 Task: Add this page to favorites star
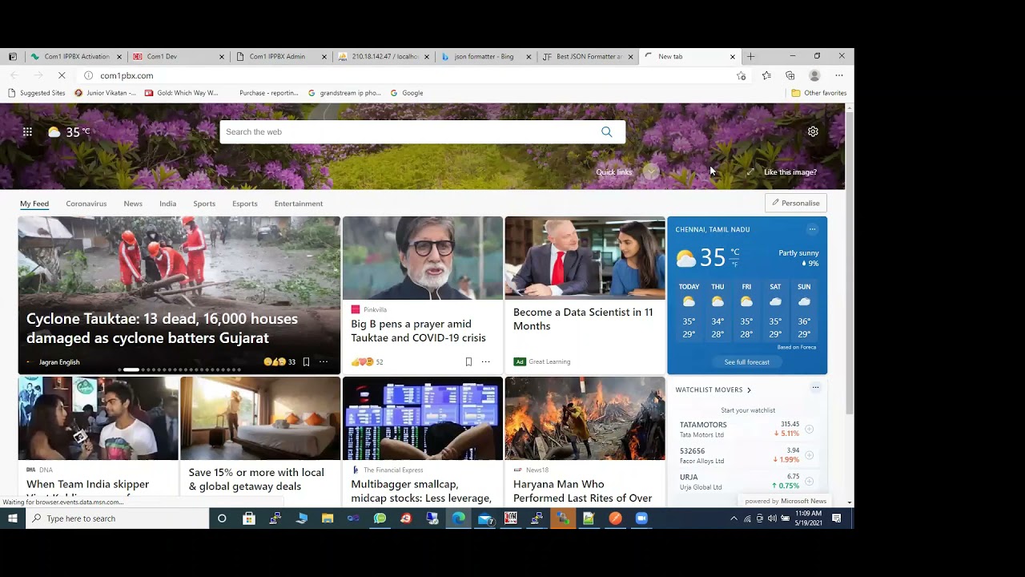(x=742, y=75)
